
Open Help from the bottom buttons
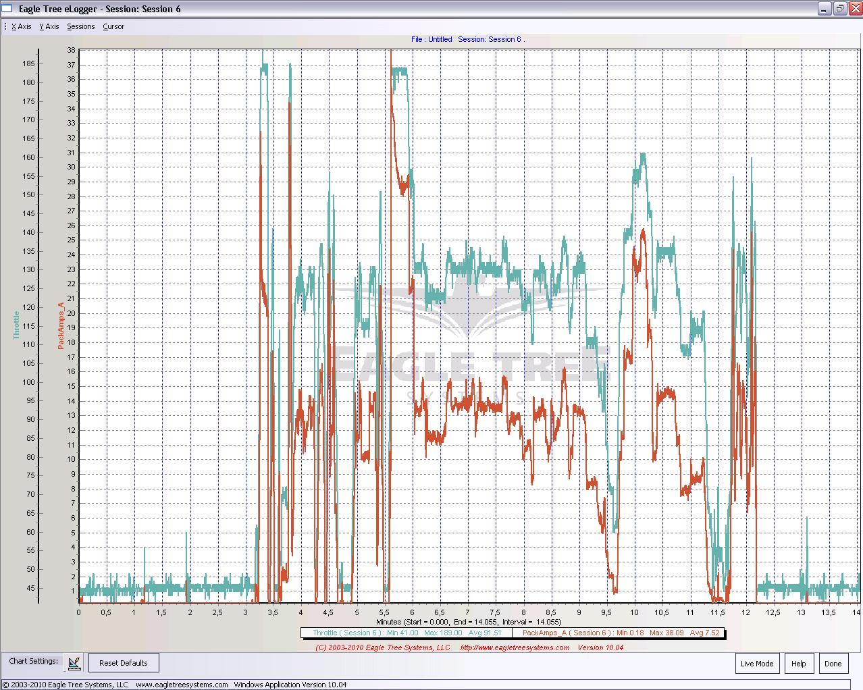pos(798,664)
